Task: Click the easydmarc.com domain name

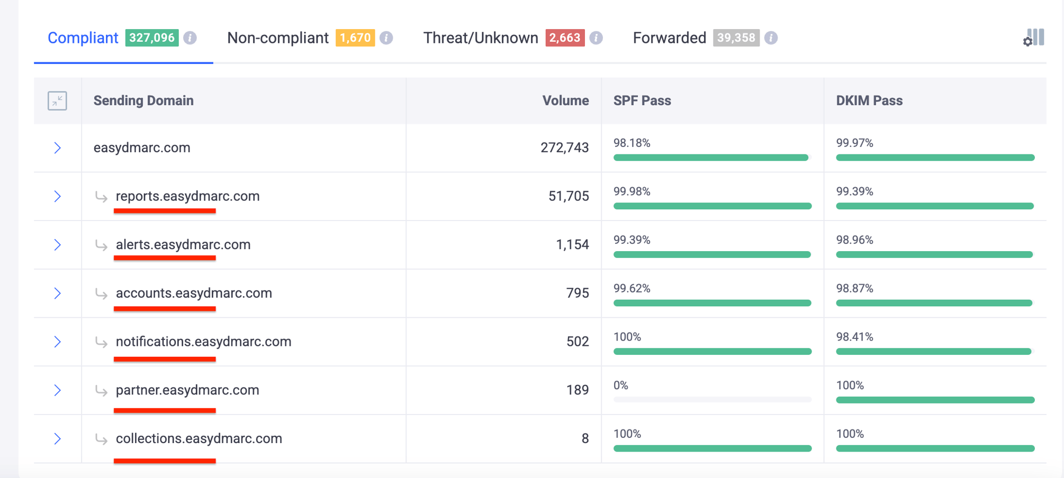Action: click(x=141, y=148)
